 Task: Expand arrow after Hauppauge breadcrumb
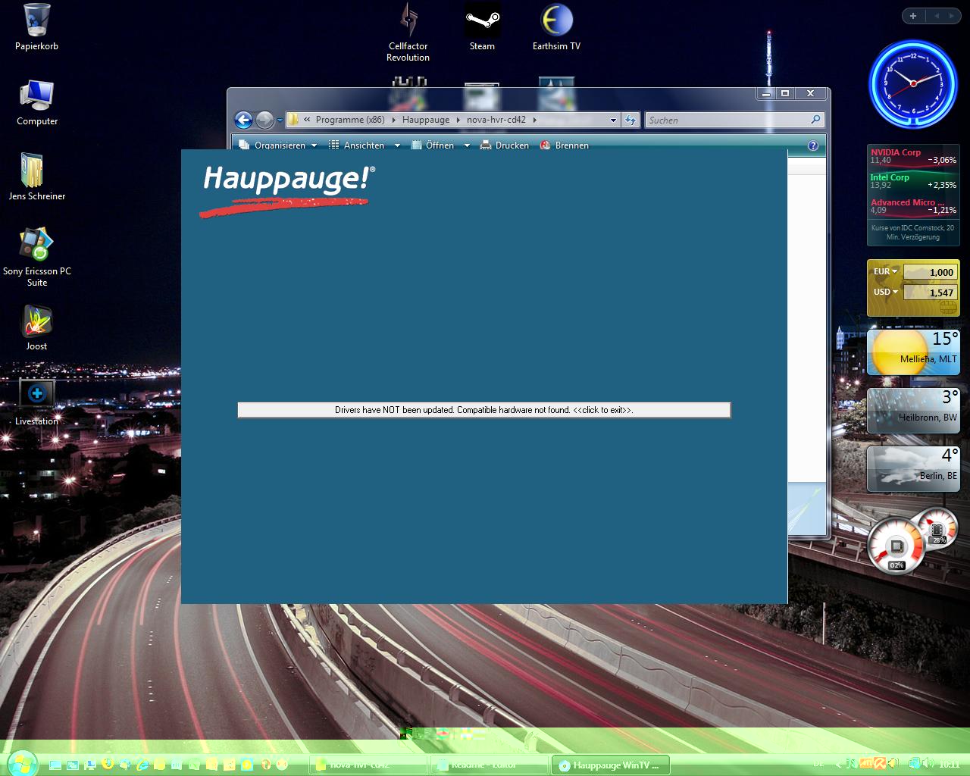[458, 120]
